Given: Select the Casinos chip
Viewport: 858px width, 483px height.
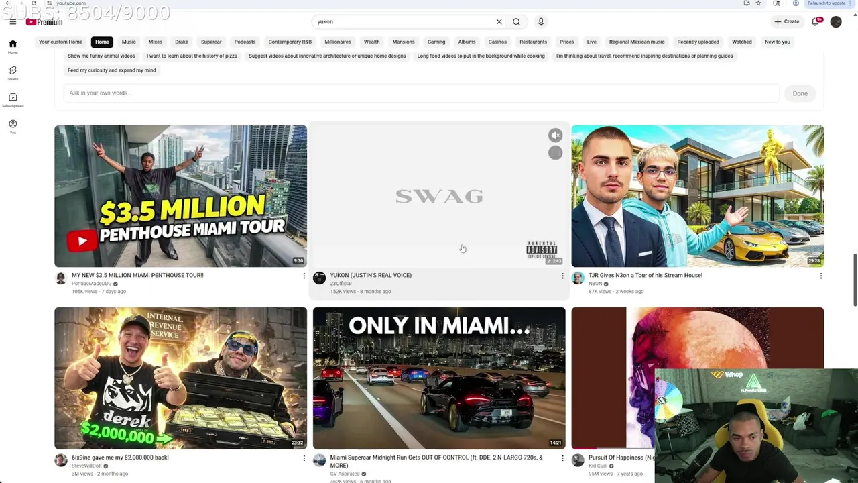Looking at the screenshot, I should [x=497, y=42].
